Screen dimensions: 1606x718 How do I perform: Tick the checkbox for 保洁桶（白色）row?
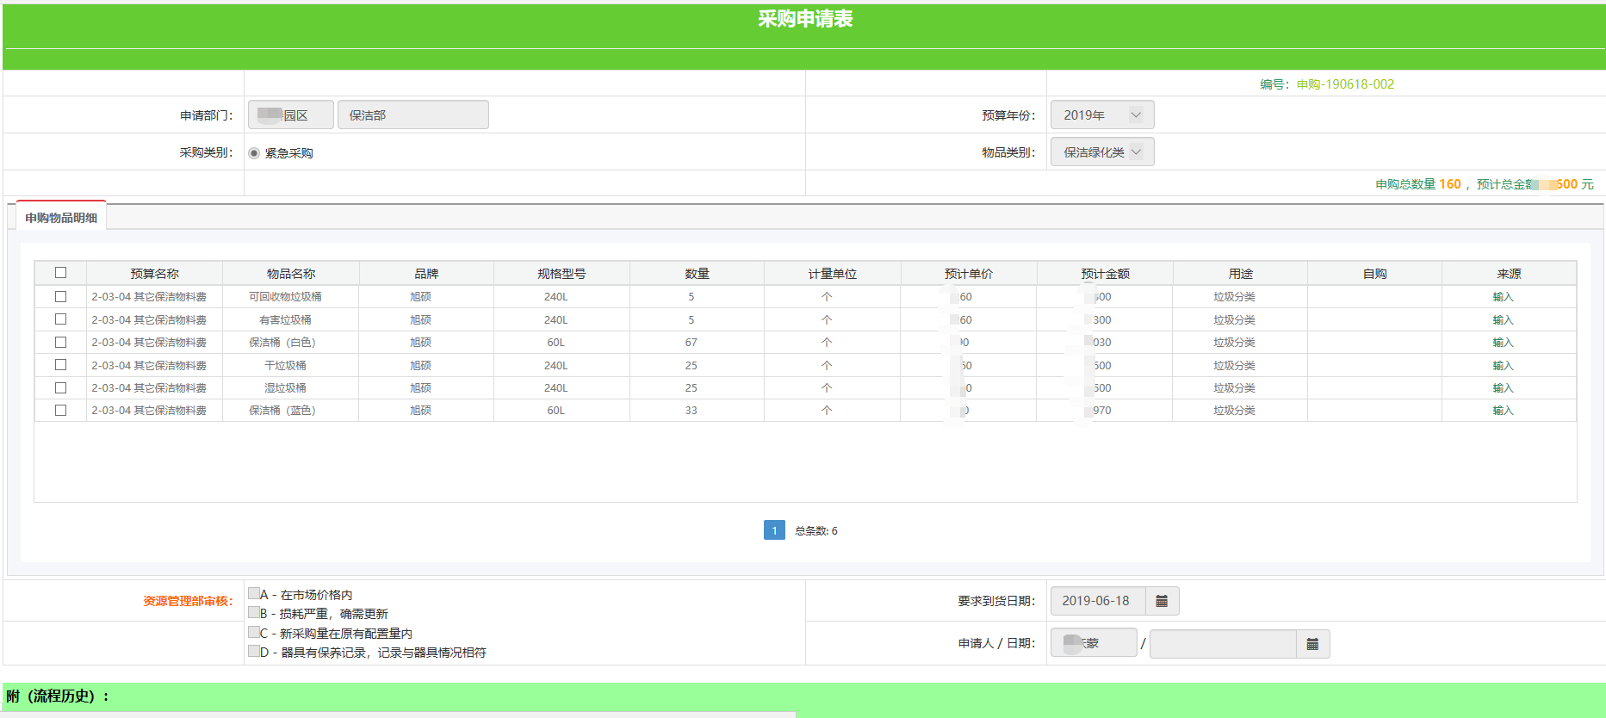(x=60, y=342)
